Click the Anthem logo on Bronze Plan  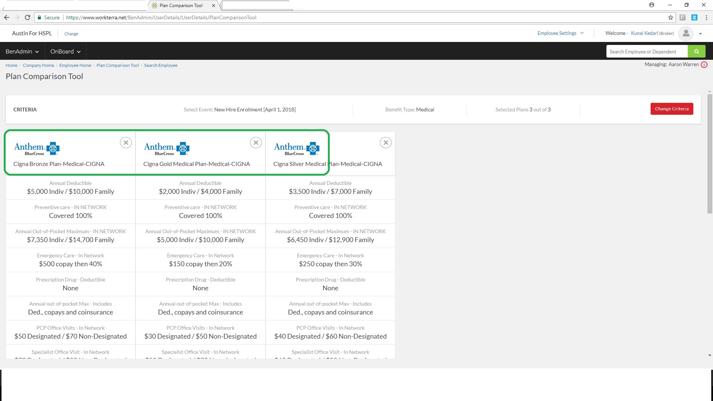click(37, 149)
